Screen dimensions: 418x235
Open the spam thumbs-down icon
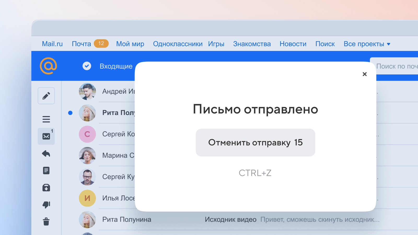click(x=46, y=205)
